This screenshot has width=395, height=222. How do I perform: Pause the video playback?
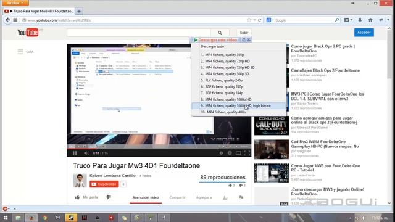[75, 153]
